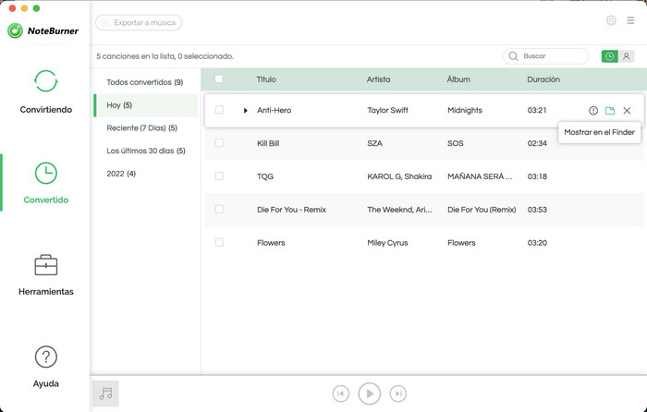Viewport: 647px width, 412px height.
Task: Play the Anti-Hero track triangle
Action: pos(246,111)
